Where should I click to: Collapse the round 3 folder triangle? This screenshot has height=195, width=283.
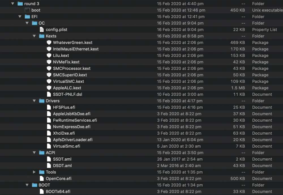click(x=13, y=4)
